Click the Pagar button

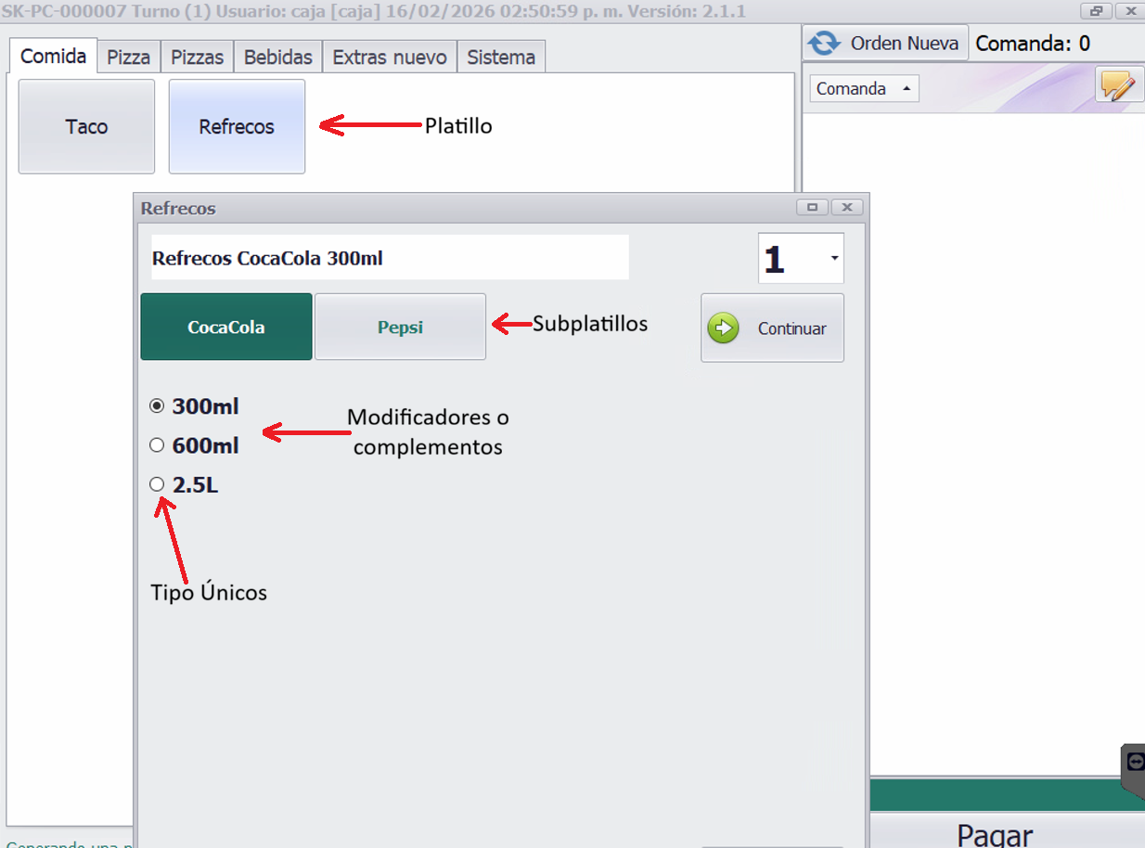pyautogui.click(x=995, y=833)
